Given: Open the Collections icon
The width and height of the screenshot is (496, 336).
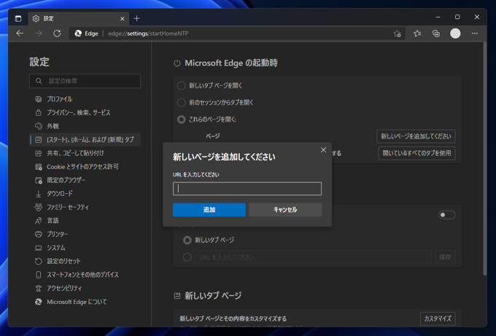Looking at the screenshot, I should 436,34.
